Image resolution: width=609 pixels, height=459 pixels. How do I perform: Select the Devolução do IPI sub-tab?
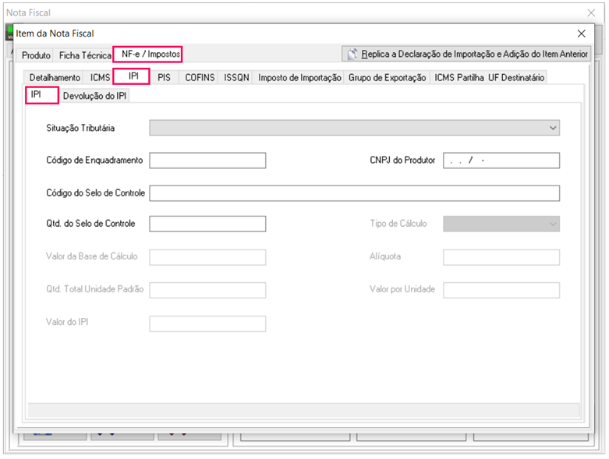pyautogui.click(x=95, y=96)
